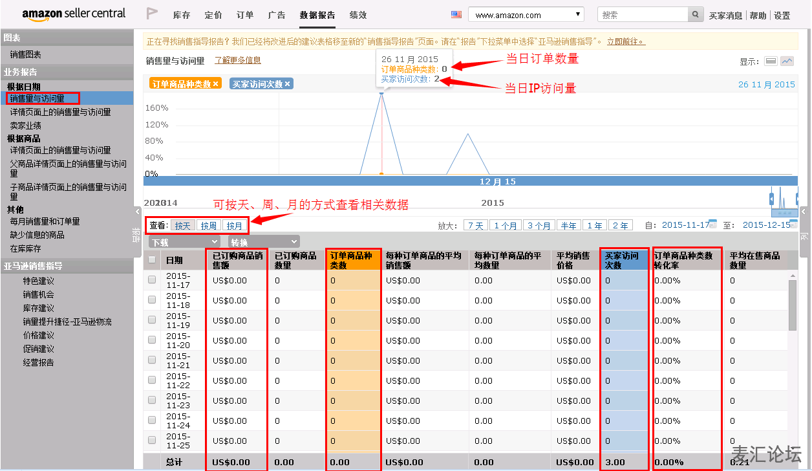
Task: Check the row for 2015-11-19
Action: [x=152, y=320]
